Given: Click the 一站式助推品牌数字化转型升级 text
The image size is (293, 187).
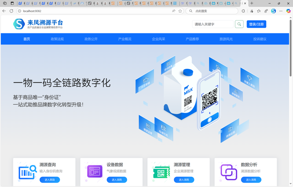Looking at the screenshot, I should coord(48,105).
